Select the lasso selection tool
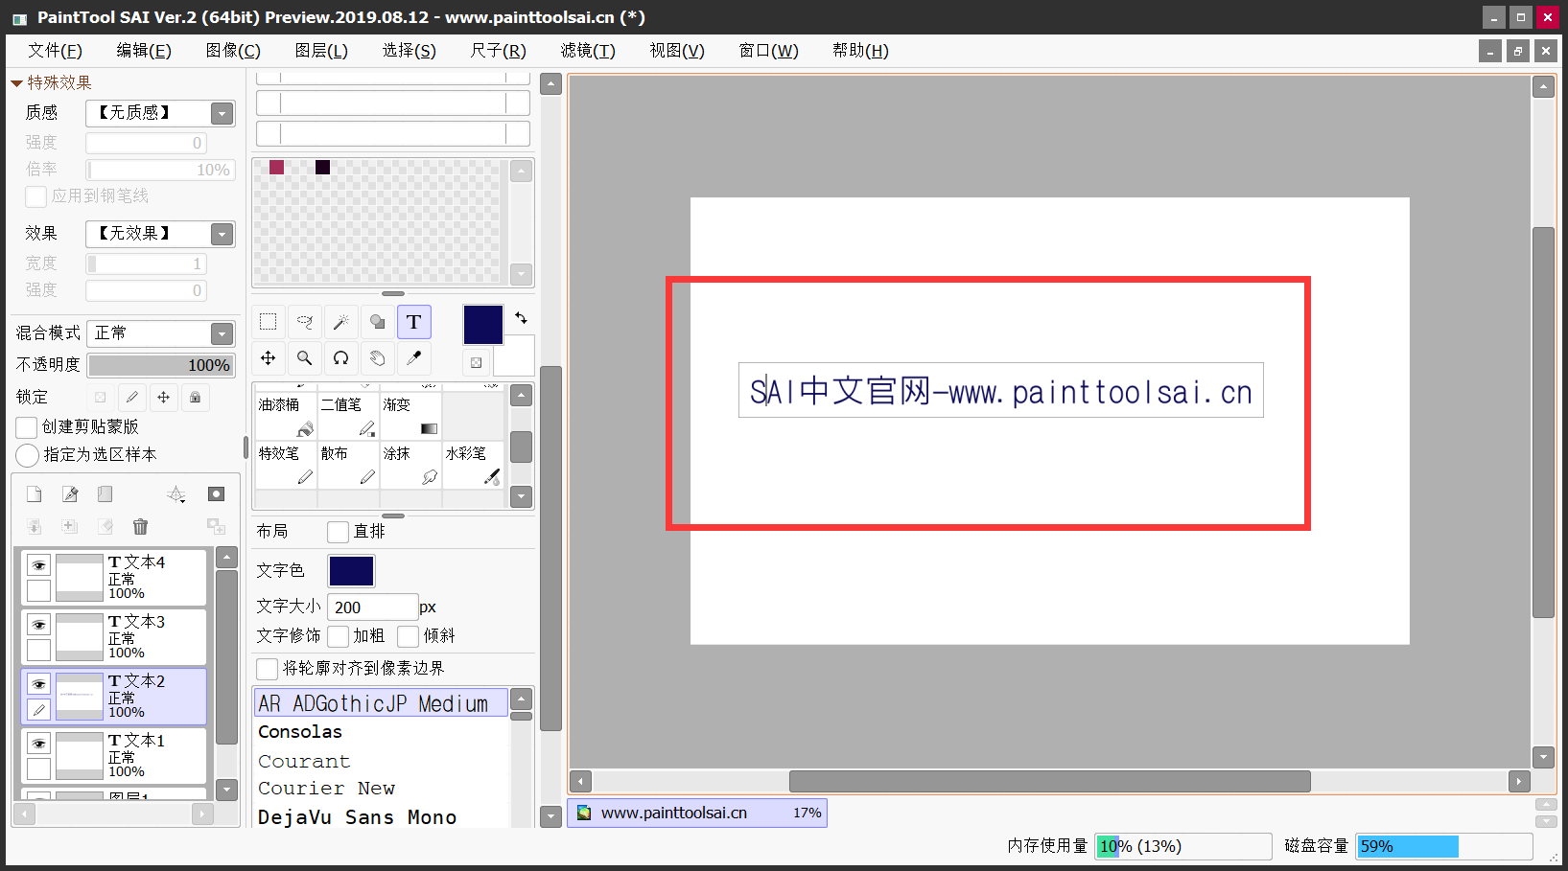 [305, 322]
